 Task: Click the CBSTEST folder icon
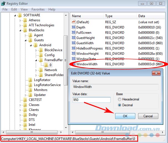[25, 100]
